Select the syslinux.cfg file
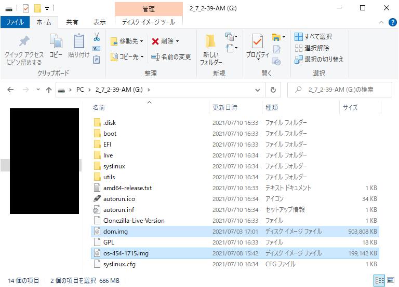399x287 pixels. pyautogui.click(x=235, y=264)
